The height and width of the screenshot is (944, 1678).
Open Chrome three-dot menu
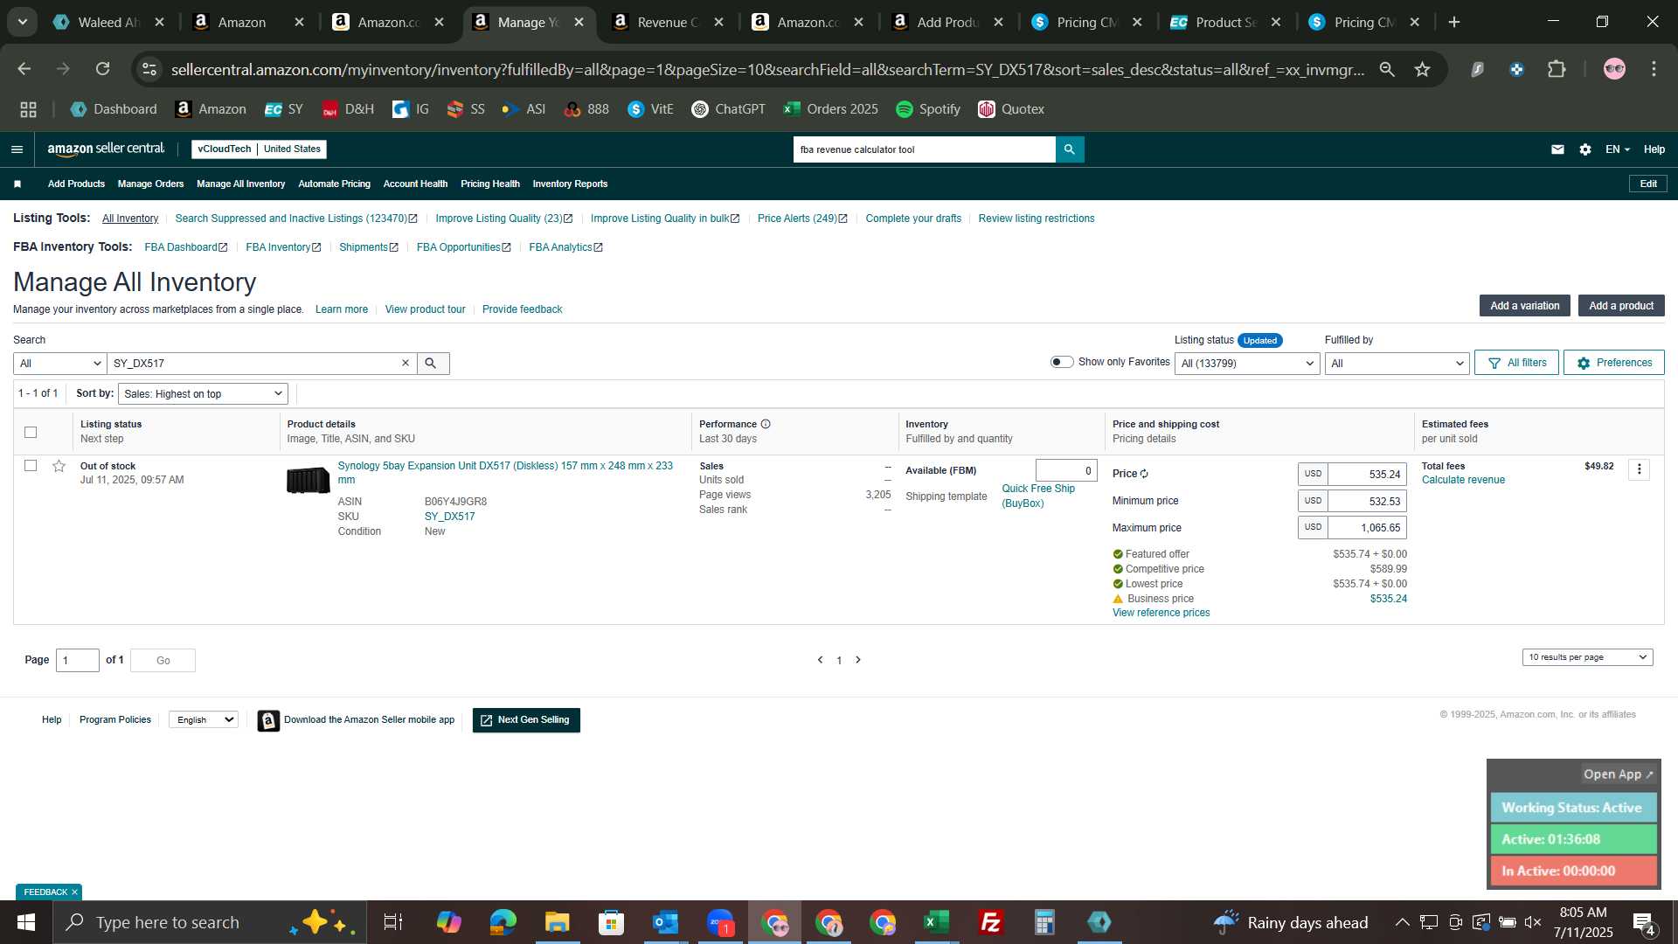(x=1654, y=69)
